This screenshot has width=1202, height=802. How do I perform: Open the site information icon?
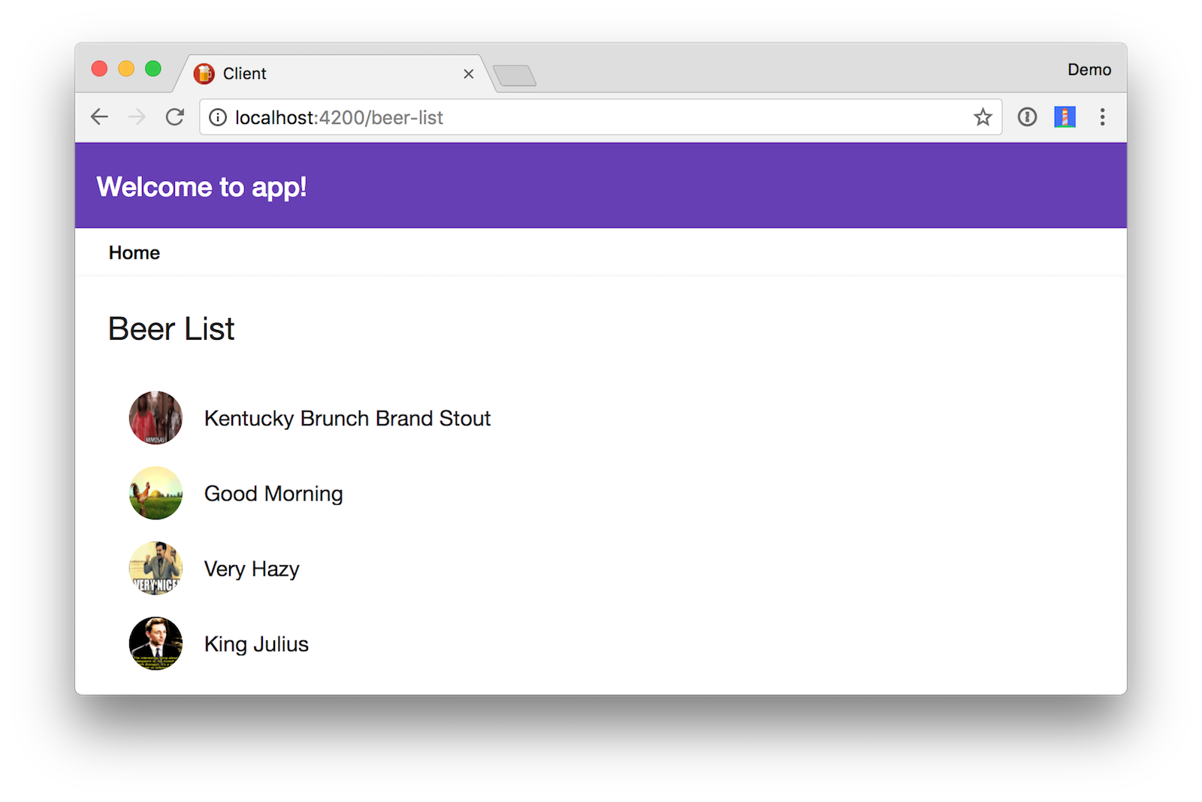coord(218,117)
